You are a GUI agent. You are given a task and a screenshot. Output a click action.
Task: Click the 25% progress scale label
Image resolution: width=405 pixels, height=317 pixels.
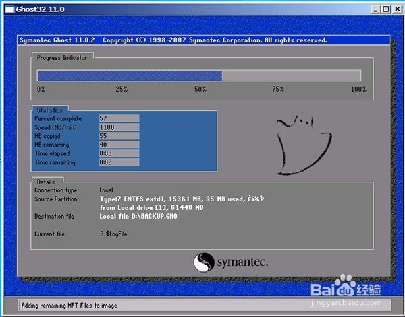pyautogui.click(x=122, y=90)
